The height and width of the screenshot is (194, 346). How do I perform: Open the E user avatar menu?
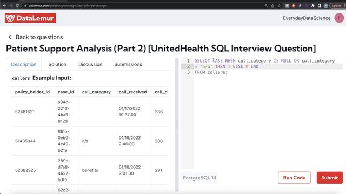(339, 18)
